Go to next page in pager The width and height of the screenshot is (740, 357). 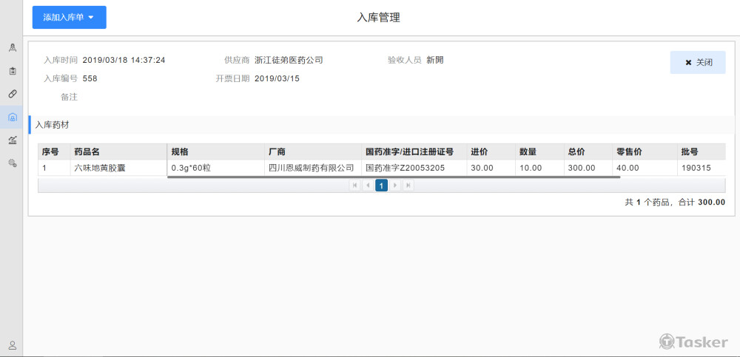click(395, 186)
